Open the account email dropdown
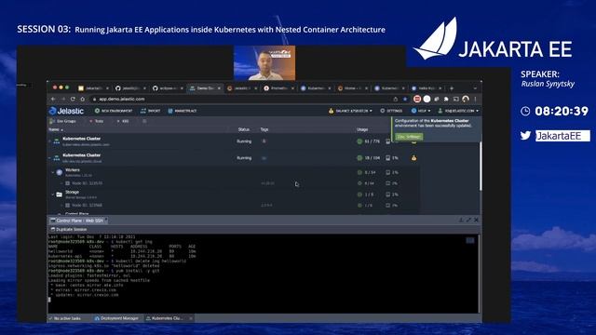Screen dimensions: 596x335 (x=458, y=111)
